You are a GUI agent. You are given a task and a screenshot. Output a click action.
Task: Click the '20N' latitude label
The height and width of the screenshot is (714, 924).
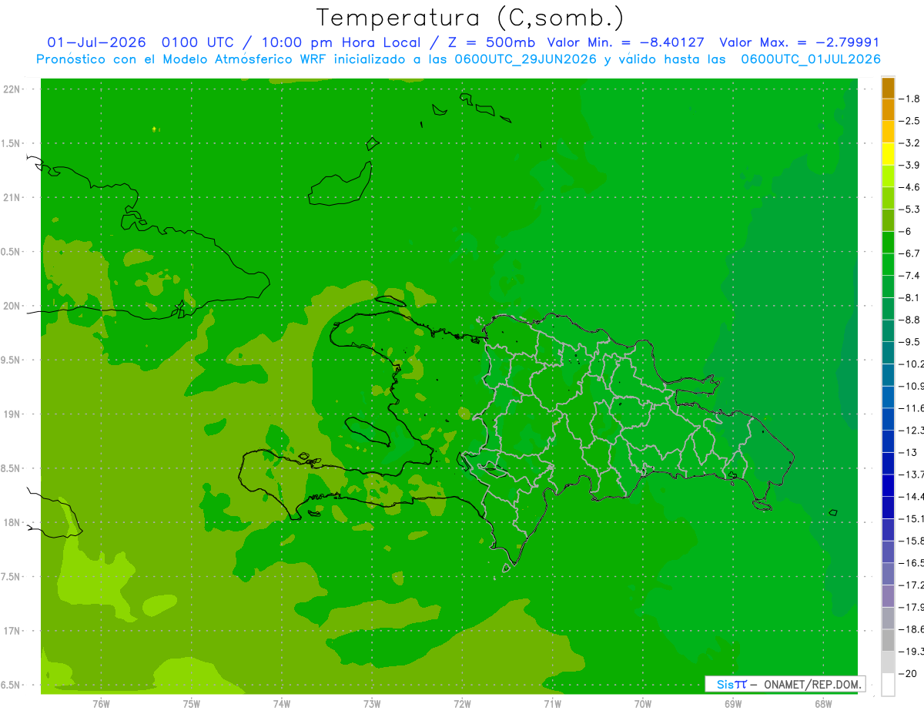(x=13, y=306)
